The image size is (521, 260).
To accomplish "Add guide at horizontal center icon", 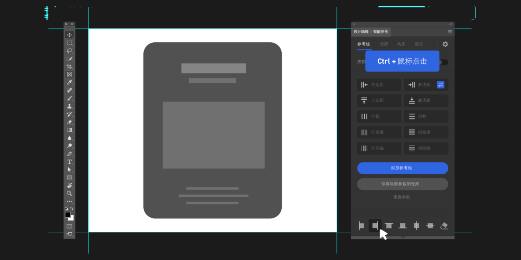I will pyautogui.click(x=430, y=226).
